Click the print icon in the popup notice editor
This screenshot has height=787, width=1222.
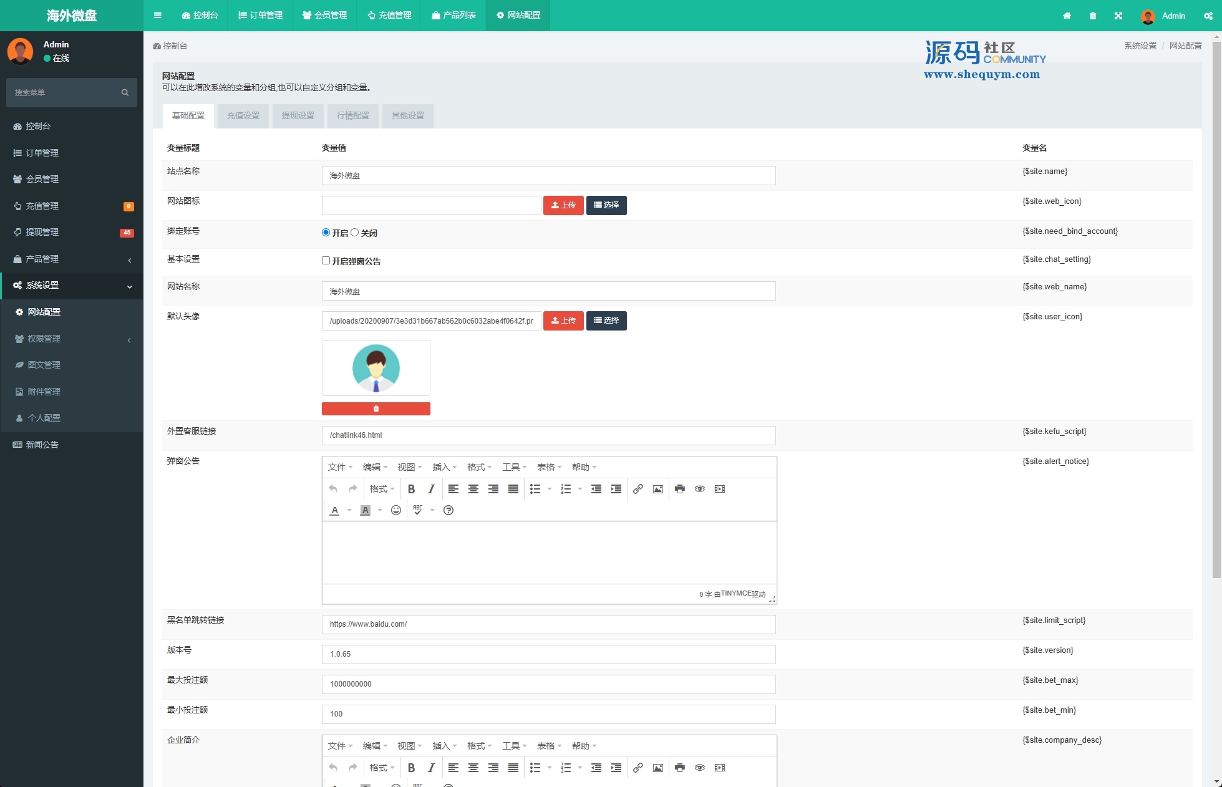pos(679,489)
